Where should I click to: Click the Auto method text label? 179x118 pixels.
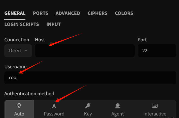(19, 114)
